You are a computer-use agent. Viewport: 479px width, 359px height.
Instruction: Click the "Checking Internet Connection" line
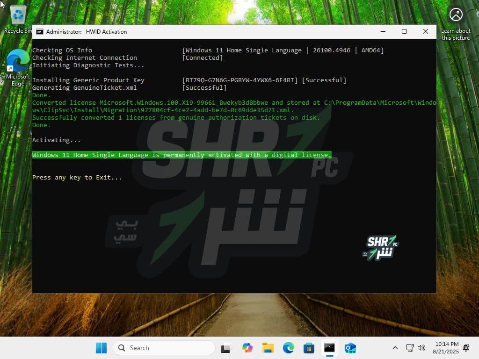(85, 57)
